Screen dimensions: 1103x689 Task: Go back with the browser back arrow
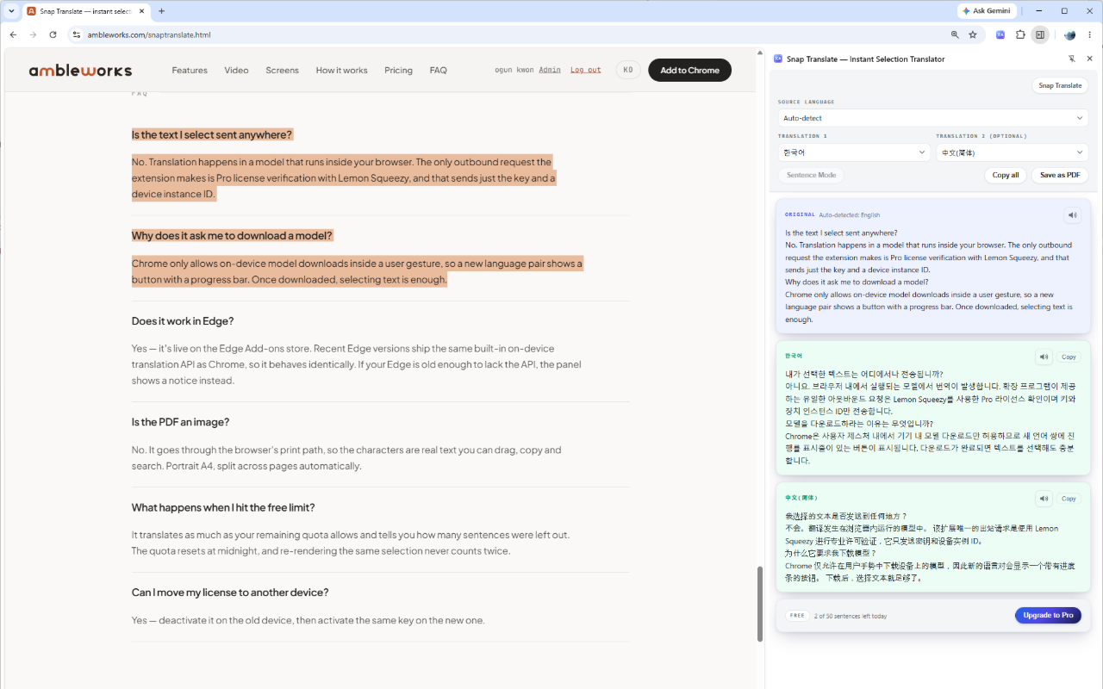pos(13,34)
